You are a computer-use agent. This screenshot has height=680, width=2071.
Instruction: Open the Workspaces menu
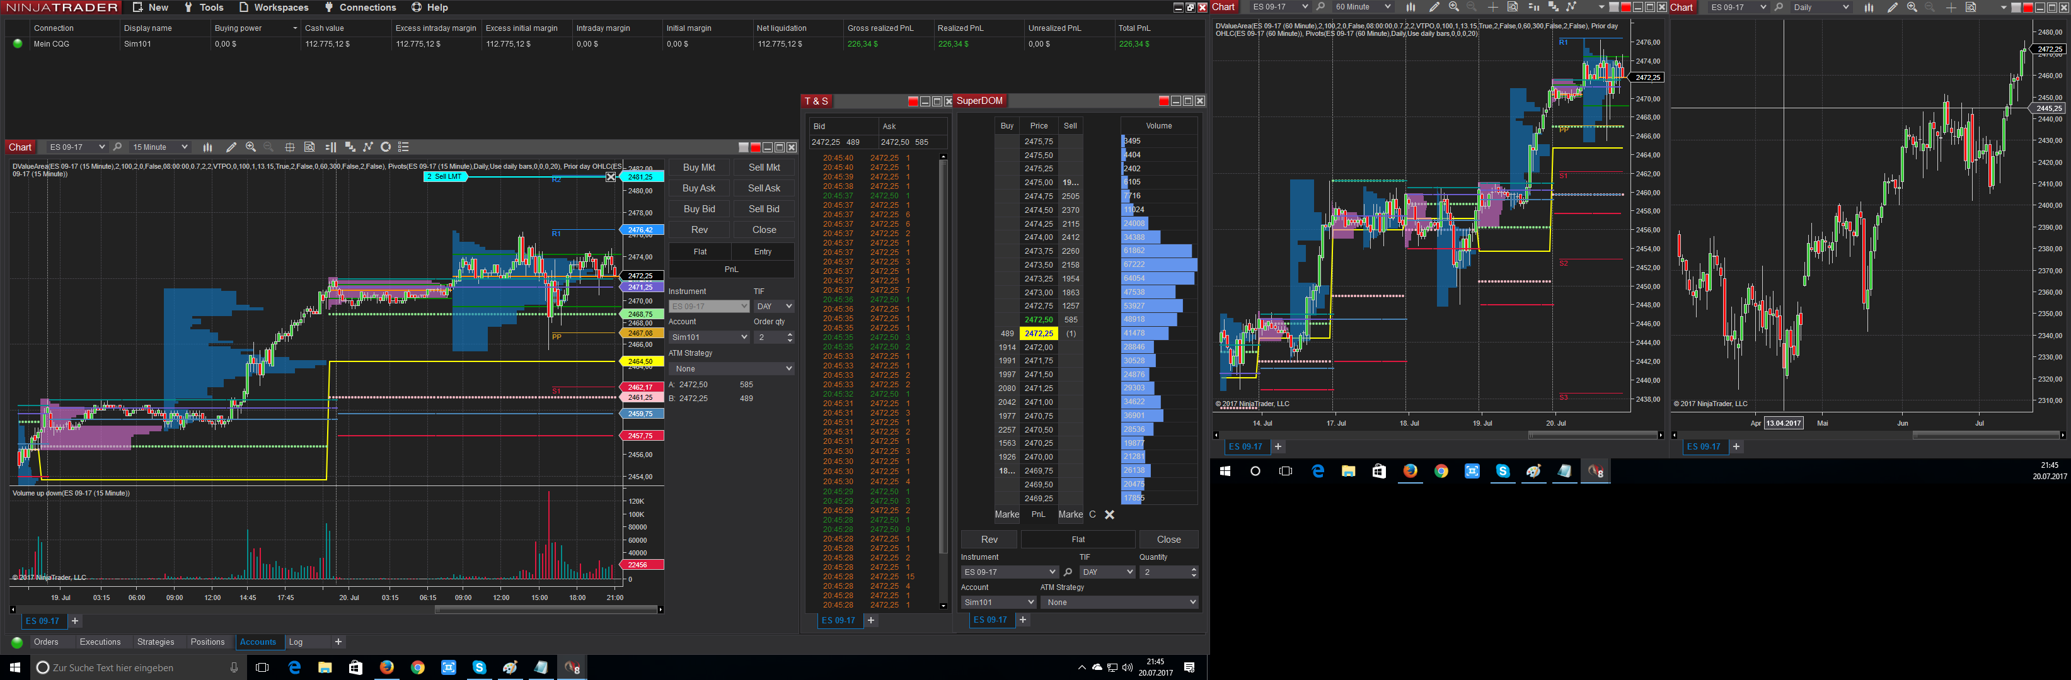[x=274, y=7]
